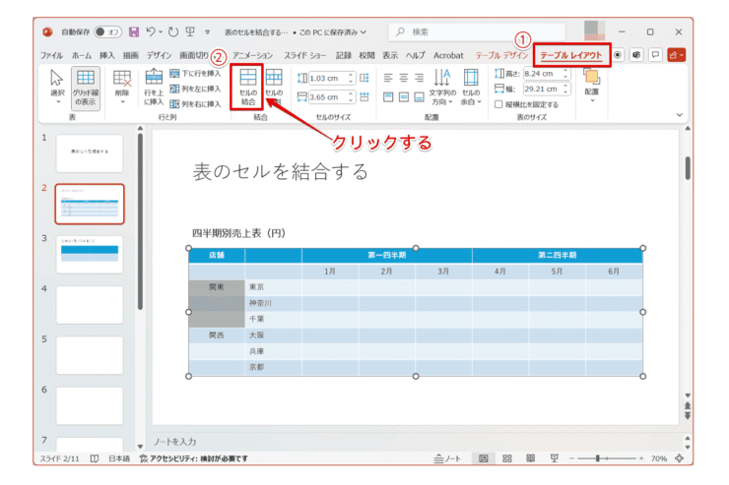The height and width of the screenshot is (485, 729).
Task: Click notes area (ノートを入力)
Action: (x=174, y=442)
